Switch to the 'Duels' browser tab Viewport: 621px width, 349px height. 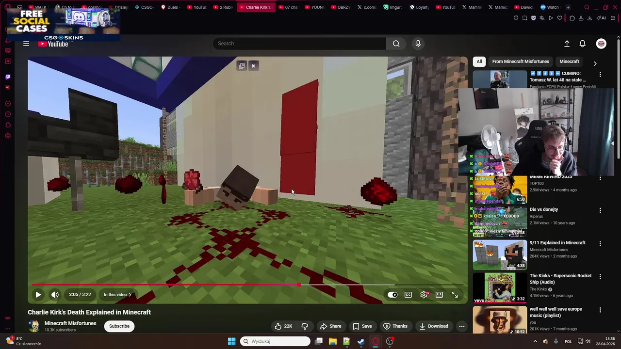pos(169,7)
